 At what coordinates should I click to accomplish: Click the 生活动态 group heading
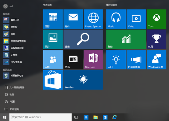pos(47,5)
